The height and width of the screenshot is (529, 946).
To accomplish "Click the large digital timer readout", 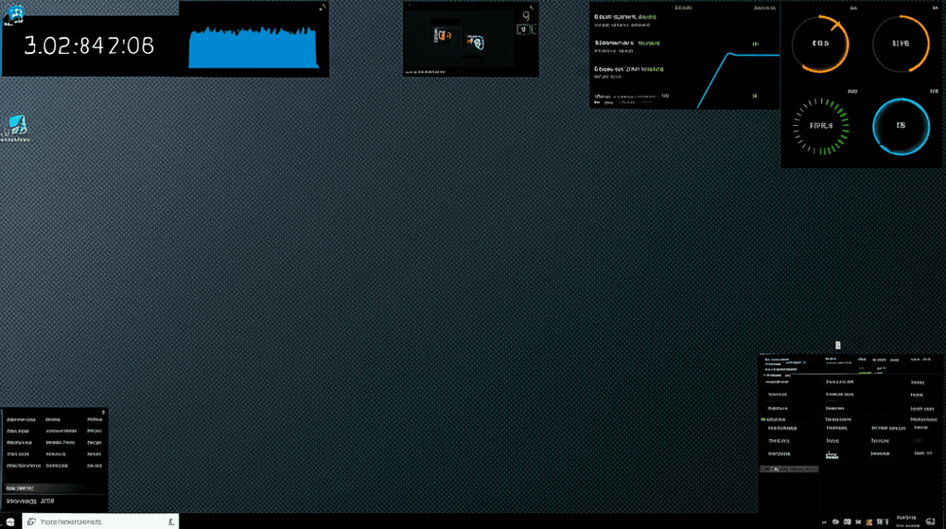I will [x=89, y=45].
